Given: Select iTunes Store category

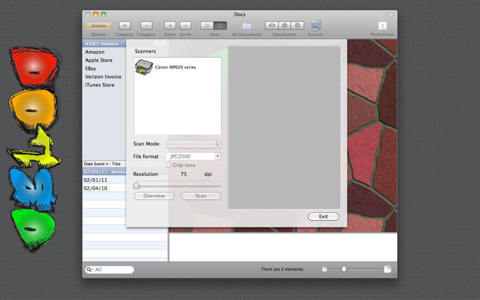Looking at the screenshot, I should point(104,85).
